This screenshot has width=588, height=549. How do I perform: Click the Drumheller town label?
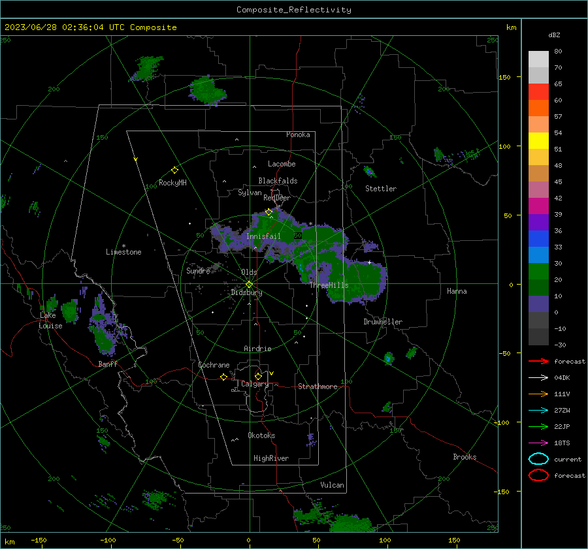[x=383, y=322]
